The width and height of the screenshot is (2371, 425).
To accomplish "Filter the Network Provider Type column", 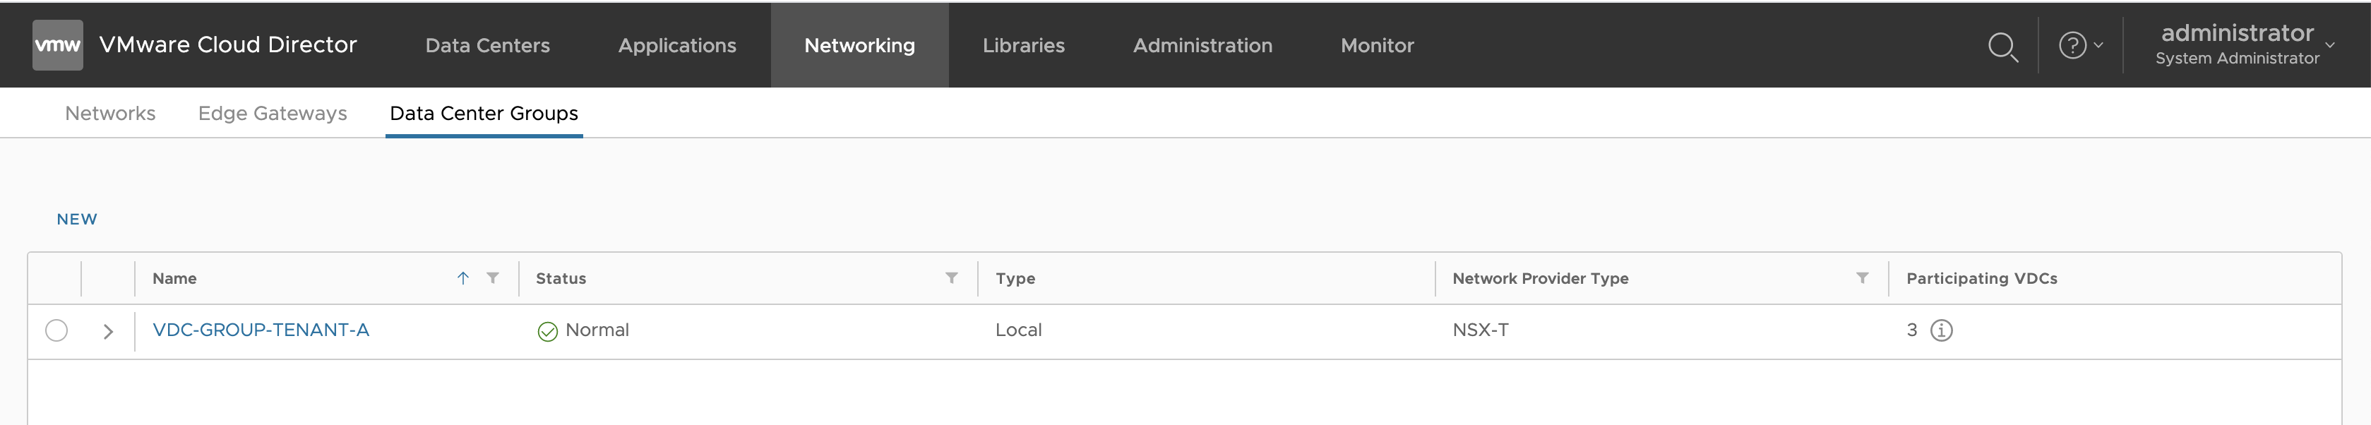I will point(1861,278).
